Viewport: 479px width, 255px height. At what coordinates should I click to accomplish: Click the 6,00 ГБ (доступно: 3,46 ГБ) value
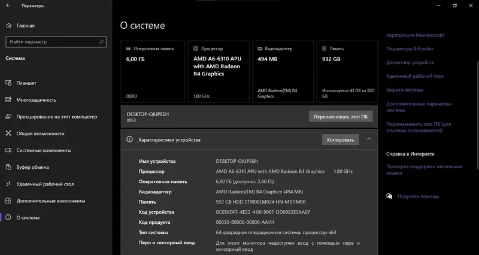pyautogui.click(x=245, y=182)
